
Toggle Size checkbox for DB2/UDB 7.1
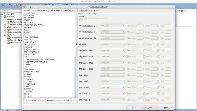click(x=159, y=100)
